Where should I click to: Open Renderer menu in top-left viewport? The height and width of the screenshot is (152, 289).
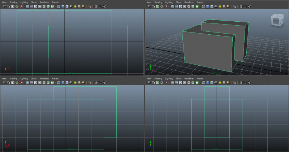44,2
